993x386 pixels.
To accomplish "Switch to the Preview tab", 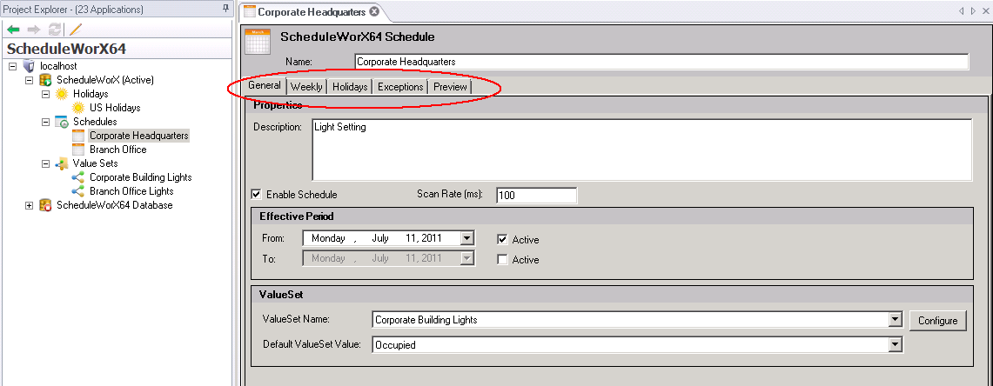I will (450, 87).
